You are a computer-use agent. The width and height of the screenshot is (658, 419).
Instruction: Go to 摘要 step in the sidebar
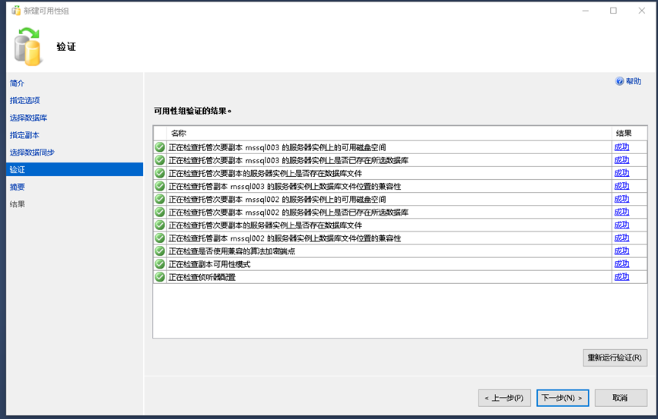click(x=17, y=187)
